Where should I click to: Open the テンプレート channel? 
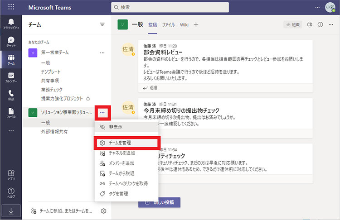coord(51,72)
